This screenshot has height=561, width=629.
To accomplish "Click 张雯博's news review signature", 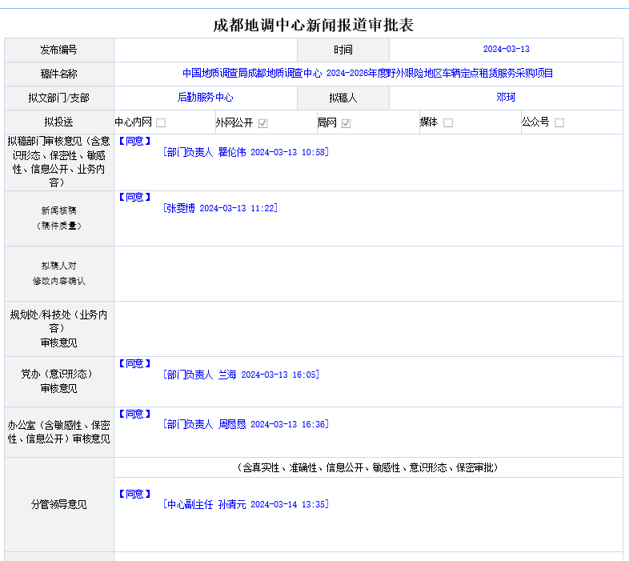I will (220, 208).
